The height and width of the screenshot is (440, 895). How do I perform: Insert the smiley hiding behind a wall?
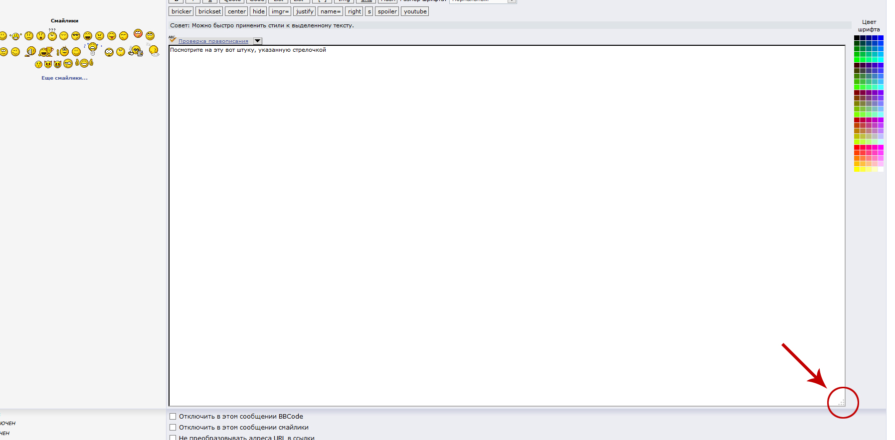(x=30, y=51)
